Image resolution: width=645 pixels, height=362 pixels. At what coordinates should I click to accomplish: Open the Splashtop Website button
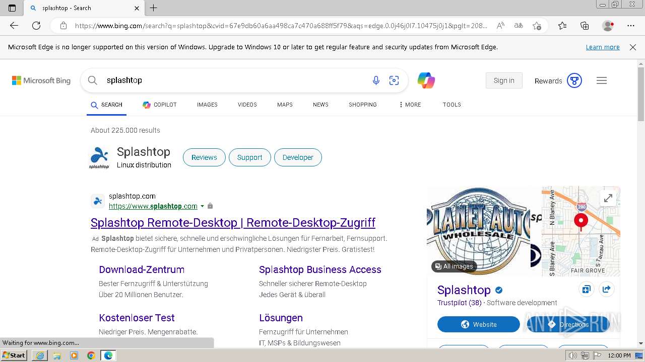click(x=479, y=324)
